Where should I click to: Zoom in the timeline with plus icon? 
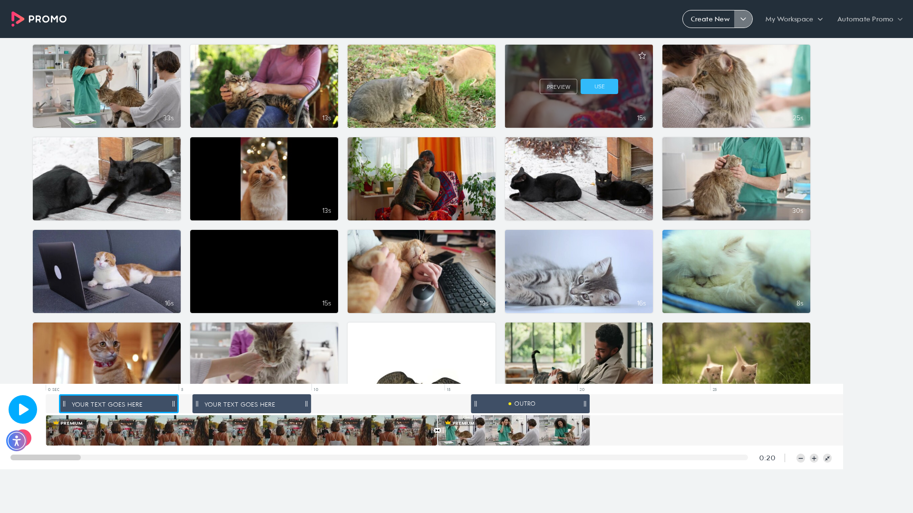click(x=814, y=458)
